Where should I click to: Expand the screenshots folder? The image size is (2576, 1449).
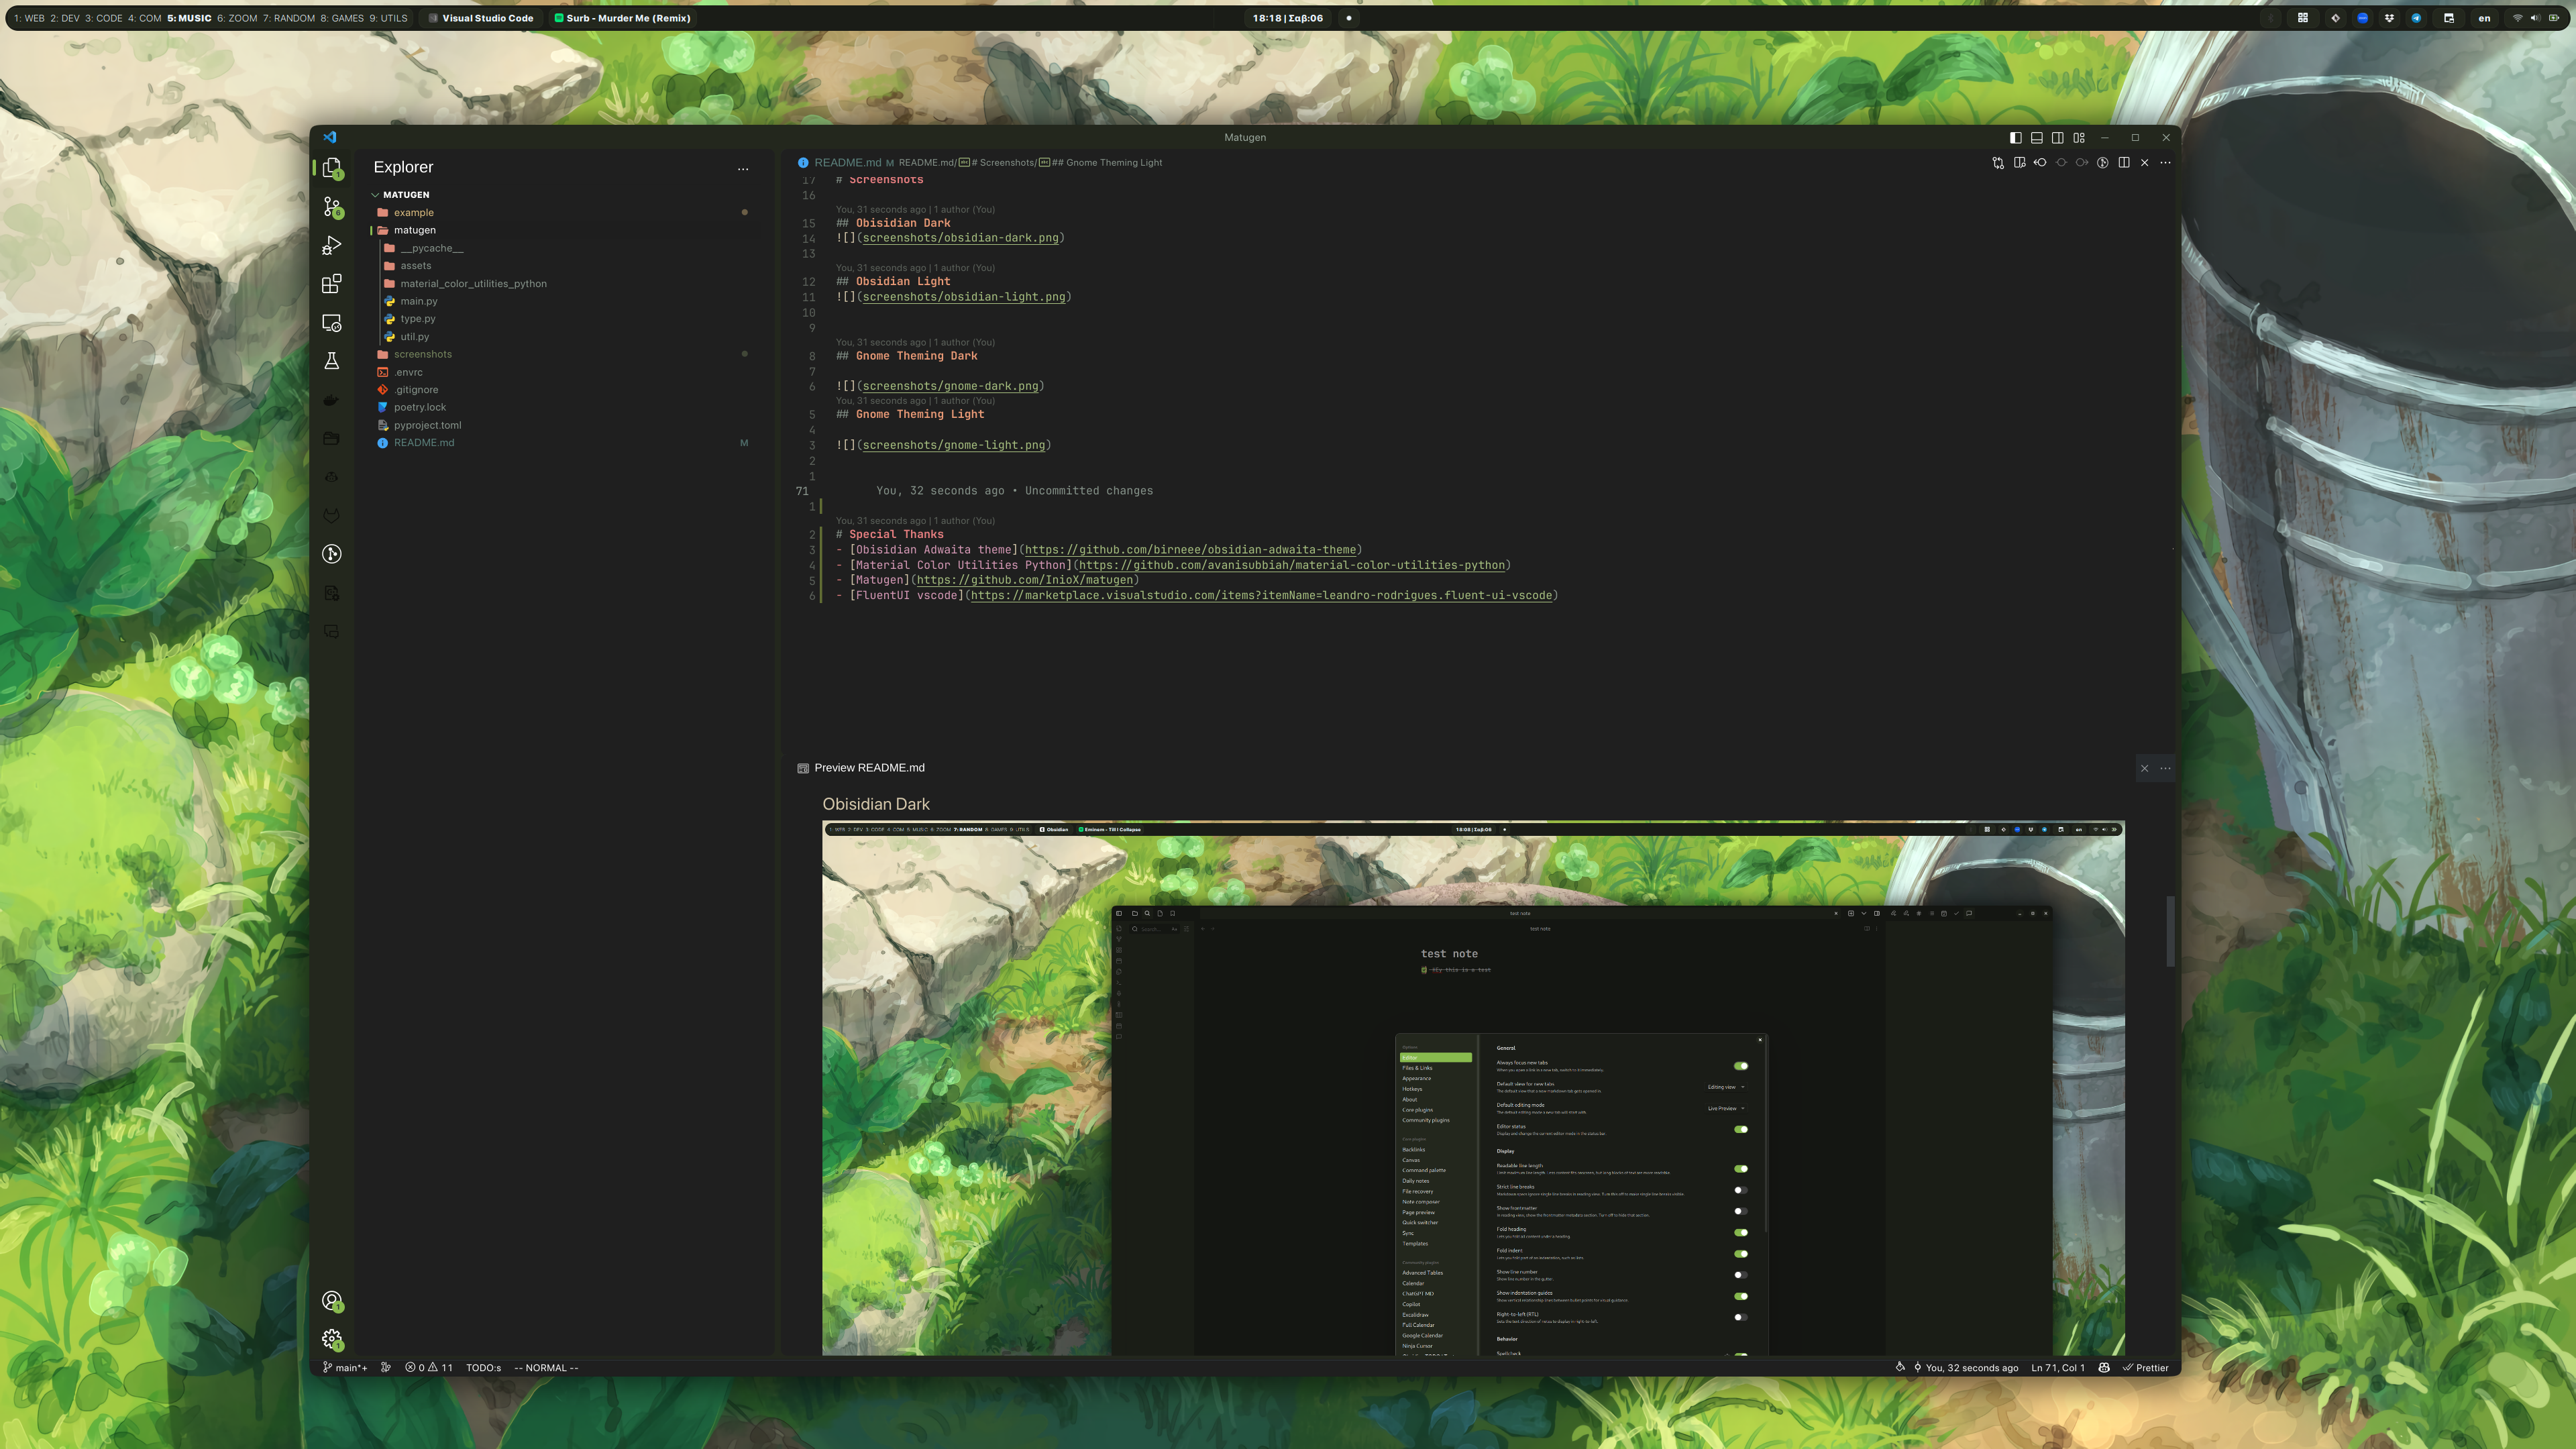[x=422, y=354]
